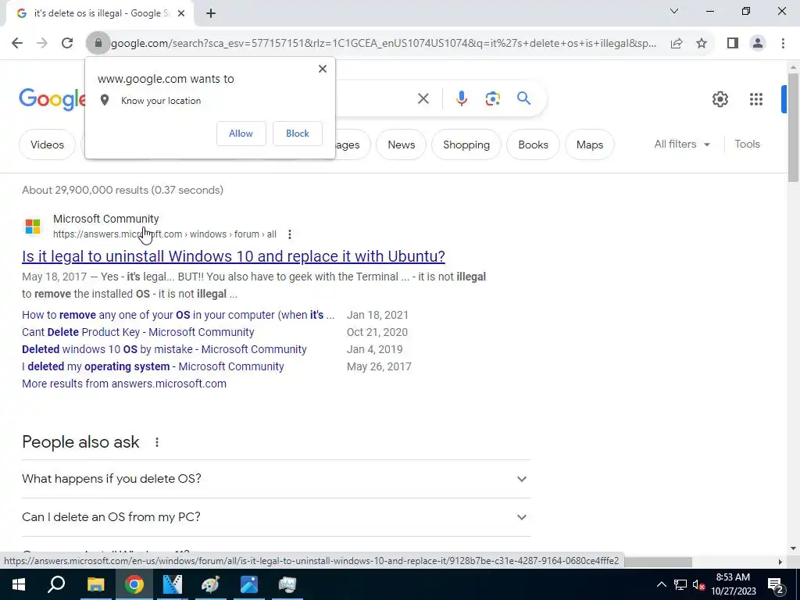The width and height of the screenshot is (800, 600).
Task: Share this page via share icon
Action: [x=677, y=44]
